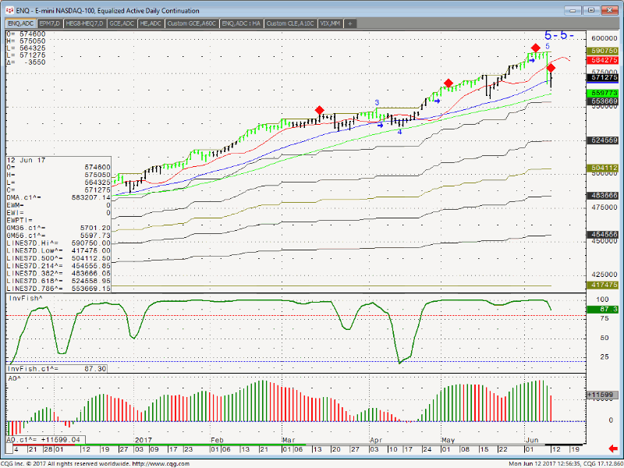Click the InvFish^ study title
Image resolution: width=624 pixels, height=468 pixels.
click(26, 299)
